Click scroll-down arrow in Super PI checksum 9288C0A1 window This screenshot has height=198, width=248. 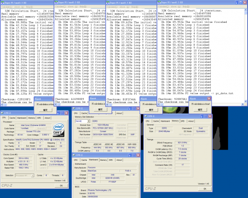(x=245, y=101)
